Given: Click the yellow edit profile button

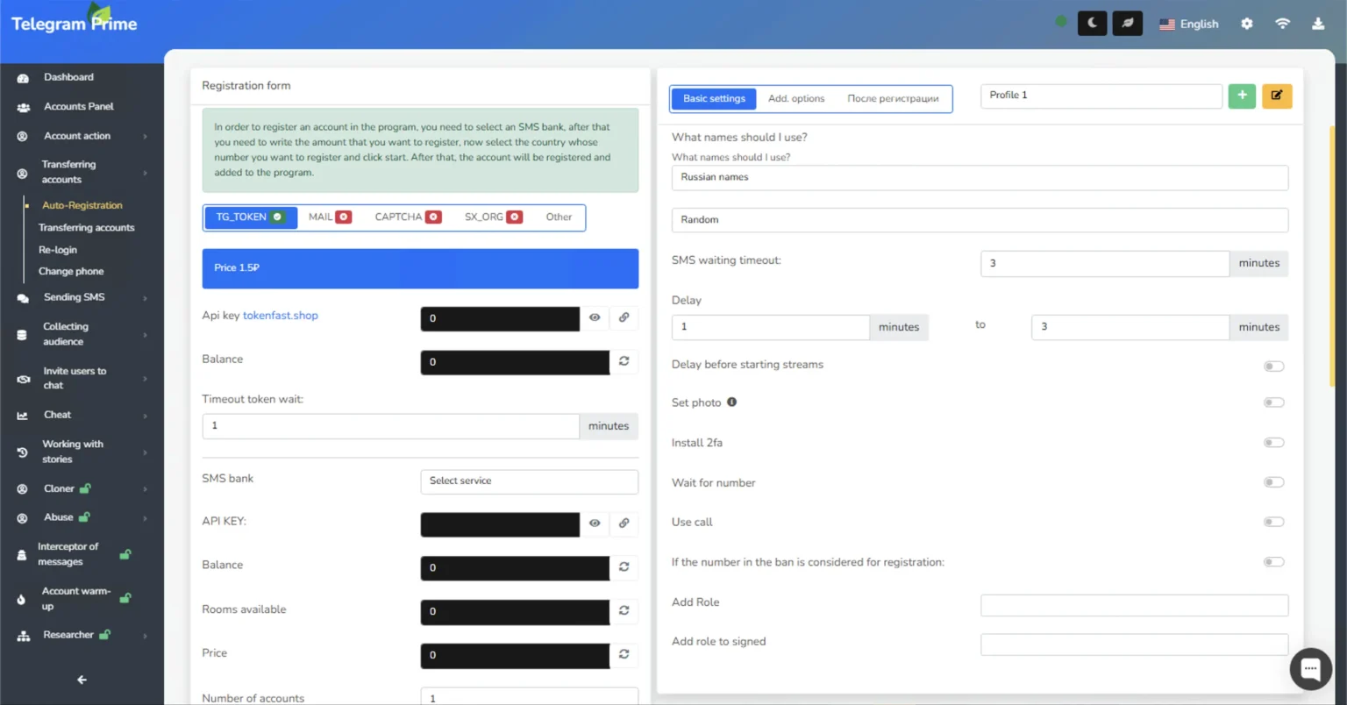Looking at the screenshot, I should coord(1277,96).
